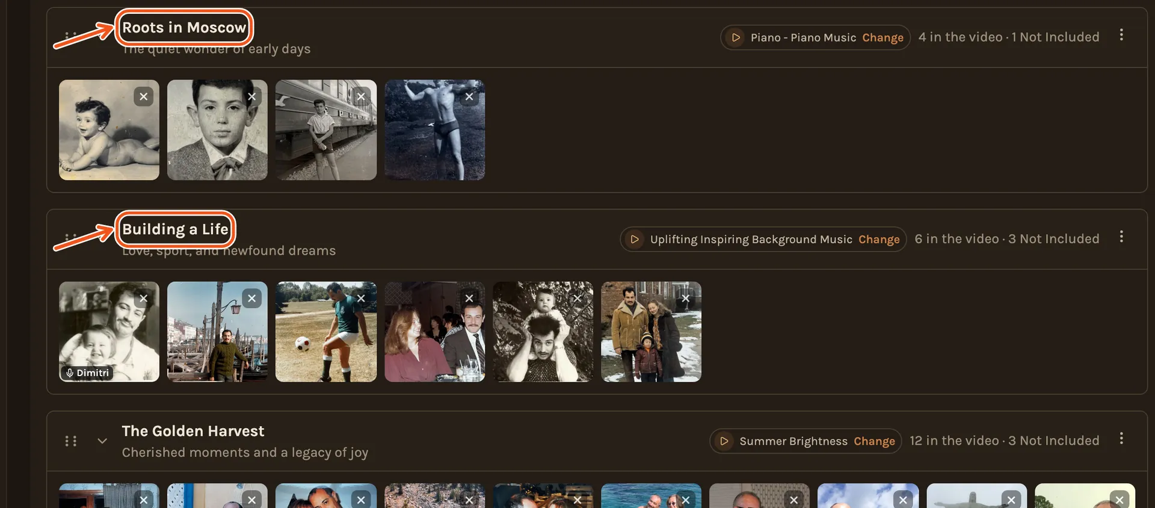This screenshot has height=508, width=1155.
Task: Select the boy by the train thumbnail
Action: tap(326, 130)
